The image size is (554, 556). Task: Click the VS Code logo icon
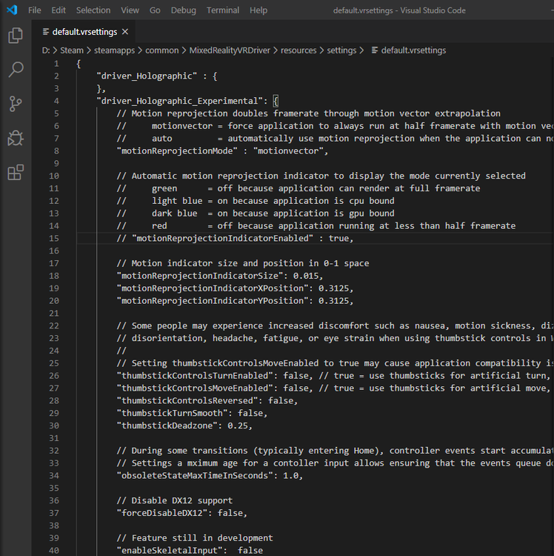pyautogui.click(x=11, y=10)
